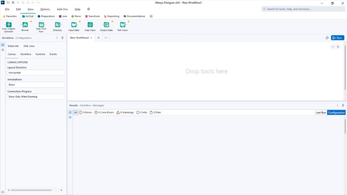Open tool palette settings gear icon
The width and height of the screenshot is (347, 195).
[151, 16]
